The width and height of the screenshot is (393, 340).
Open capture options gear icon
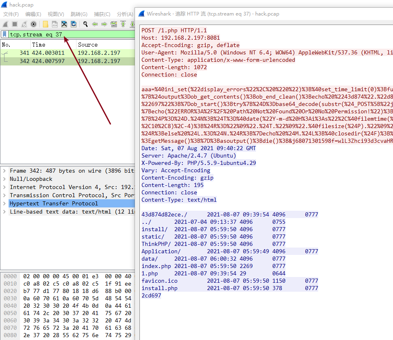click(34, 24)
